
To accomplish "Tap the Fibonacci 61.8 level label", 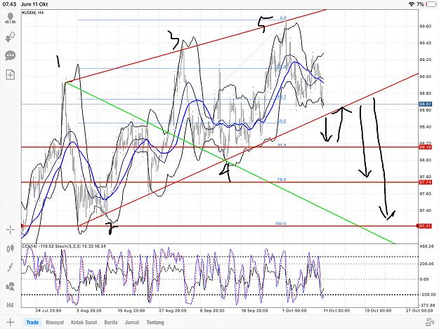I will (x=282, y=145).
